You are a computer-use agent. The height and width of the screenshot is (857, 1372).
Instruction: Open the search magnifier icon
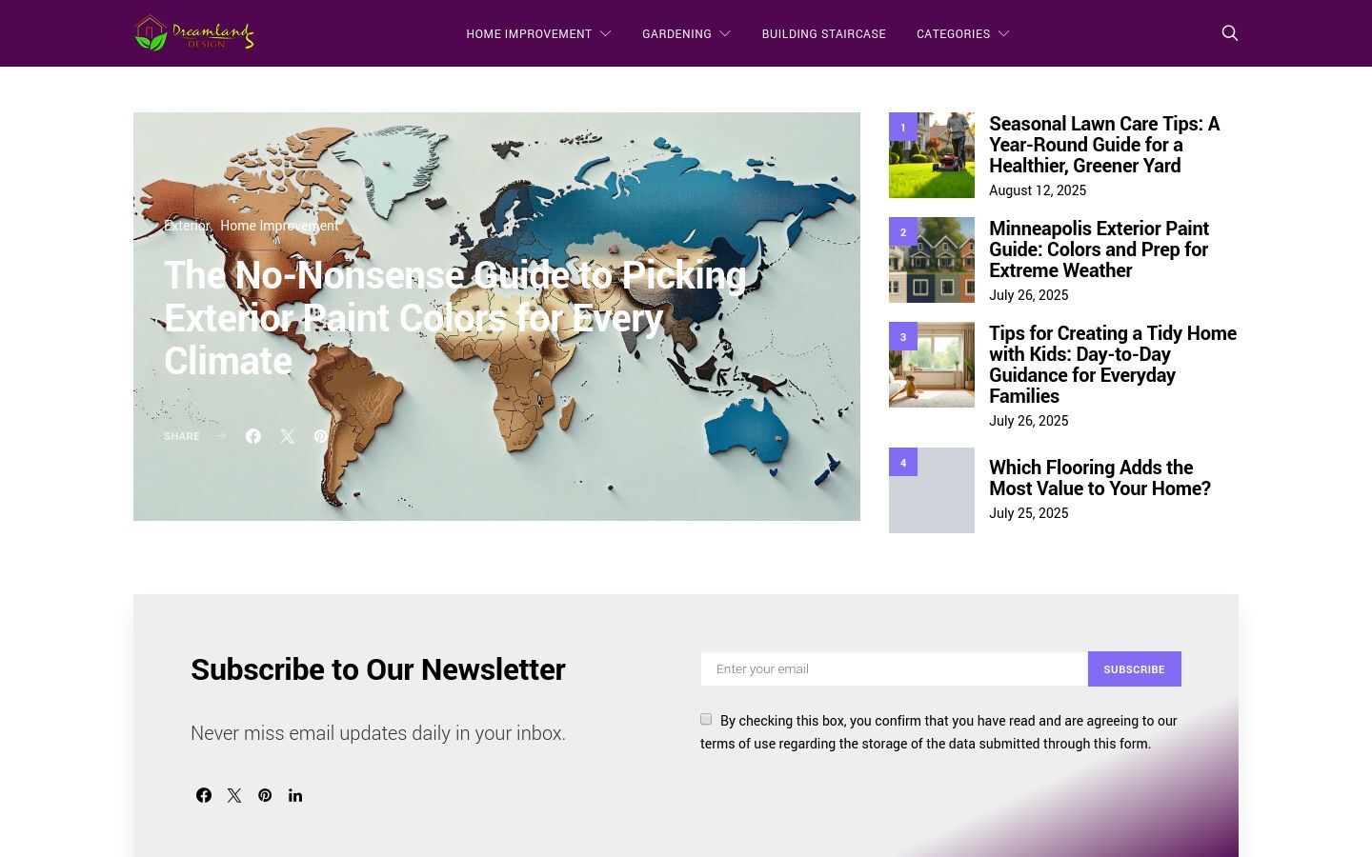[1230, 33]
